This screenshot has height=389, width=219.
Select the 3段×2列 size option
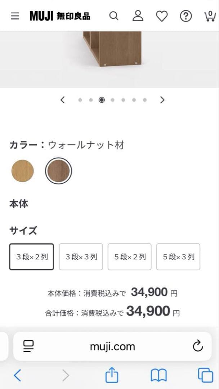[31, 256]
